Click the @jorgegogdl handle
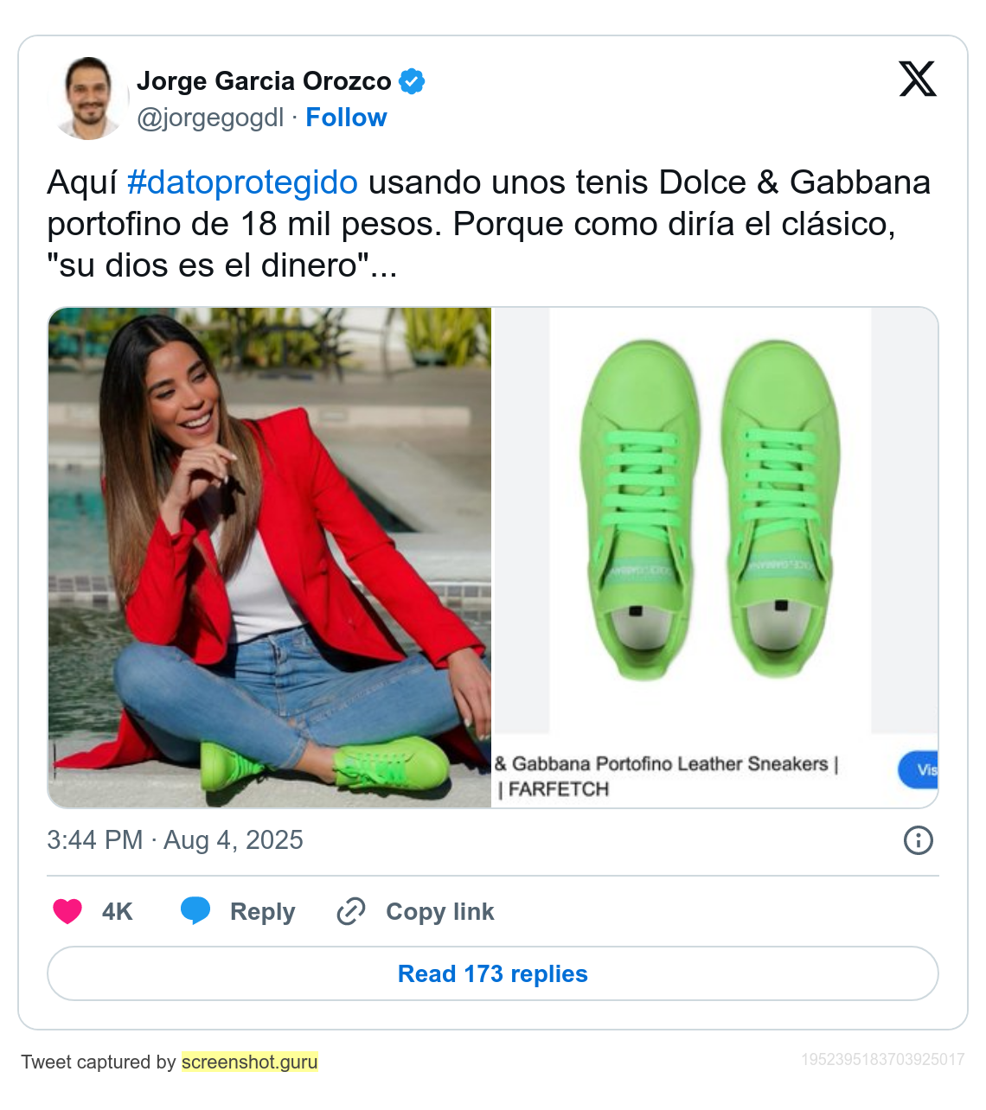This screenshot has height=1110, width=986. [210, 118]
